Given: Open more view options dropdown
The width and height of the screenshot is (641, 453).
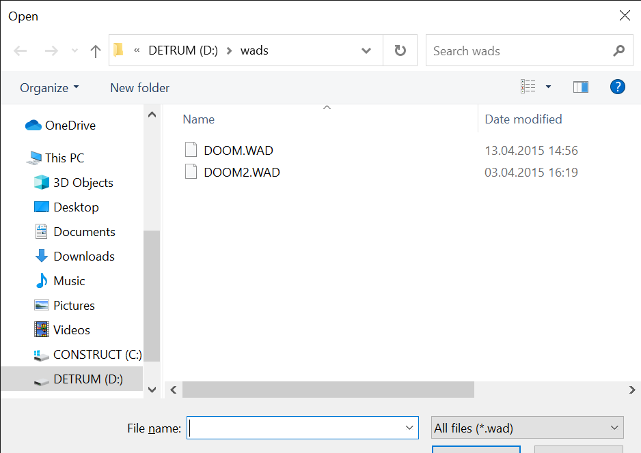Looking at the screenshot, I should pos(548,87).
